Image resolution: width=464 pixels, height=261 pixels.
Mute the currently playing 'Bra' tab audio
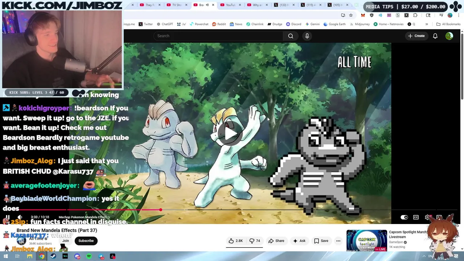click(x=207, y=5)
